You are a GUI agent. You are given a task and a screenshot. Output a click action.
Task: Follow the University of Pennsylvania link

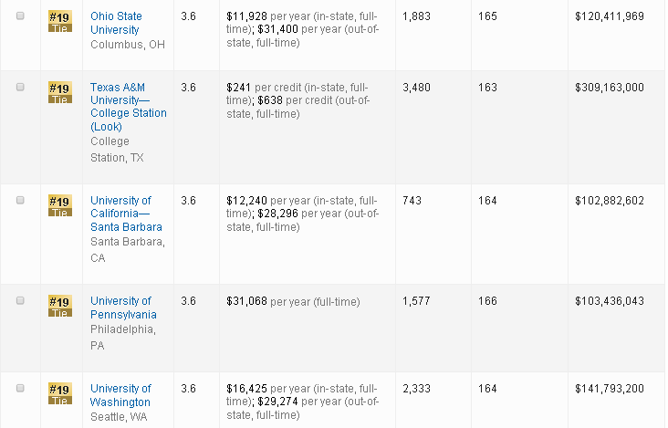(123, 308)
